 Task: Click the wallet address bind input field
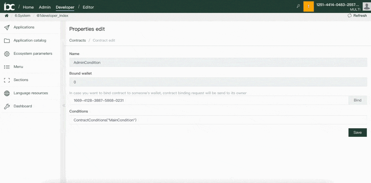209,100
